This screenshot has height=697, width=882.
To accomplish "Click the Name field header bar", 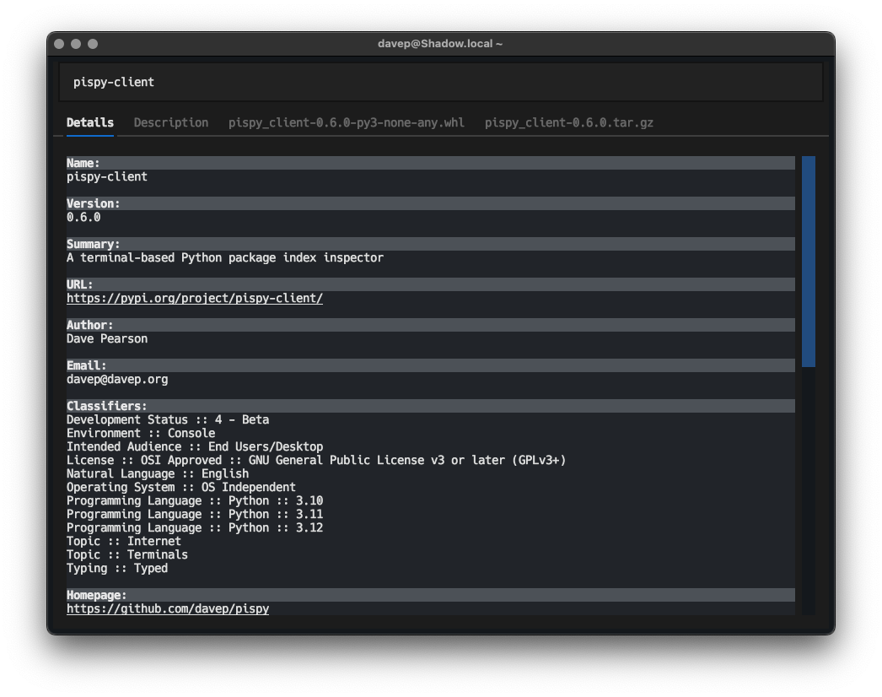I will pyautogui.click(x=430, y=162).
